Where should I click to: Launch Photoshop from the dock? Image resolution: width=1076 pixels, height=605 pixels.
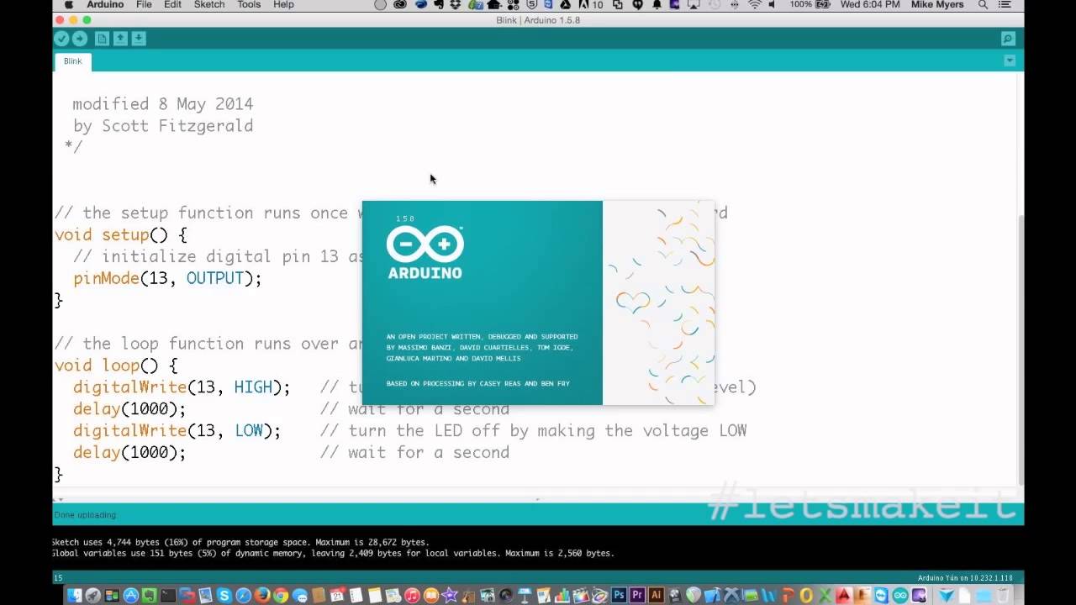point(619,595)
